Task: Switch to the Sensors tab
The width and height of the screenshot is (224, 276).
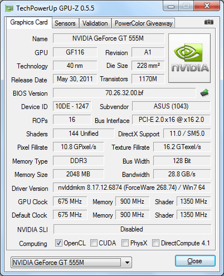Action: pyautogui.click(x=65, y=23)
